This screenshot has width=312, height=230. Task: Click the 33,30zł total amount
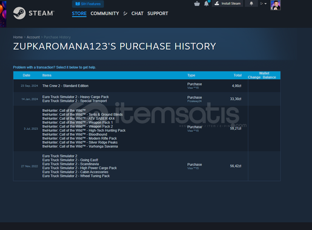pyautogui.click(x=236, y=99)
